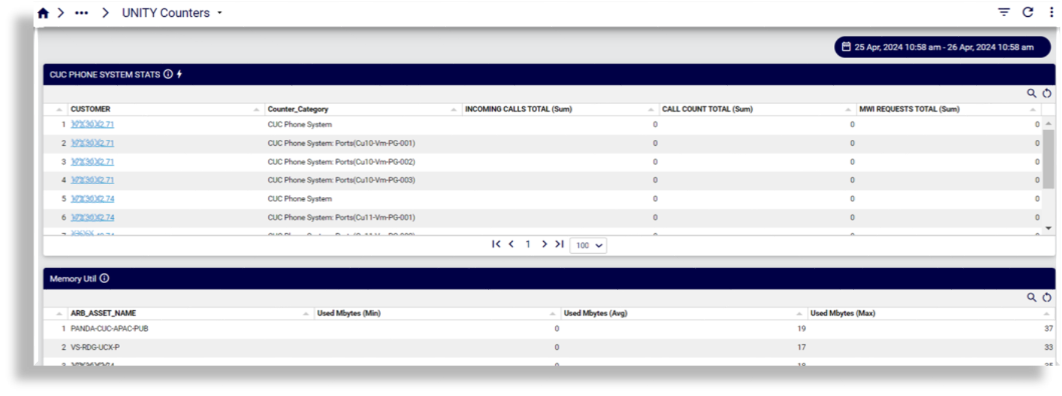1062x396 pixels.
Task: Jump to the first page of results
Action: coord(496,244)
